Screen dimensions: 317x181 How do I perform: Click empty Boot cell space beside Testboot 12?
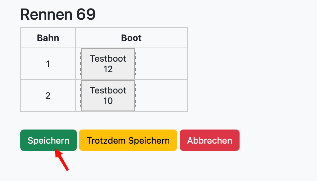tap(161, 64)
